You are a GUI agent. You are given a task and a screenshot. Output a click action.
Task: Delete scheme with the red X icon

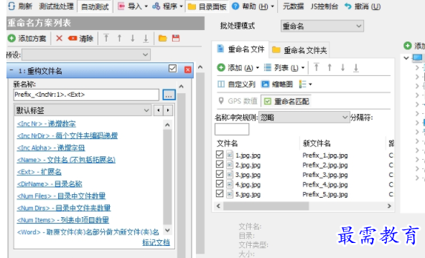point(59,39)
